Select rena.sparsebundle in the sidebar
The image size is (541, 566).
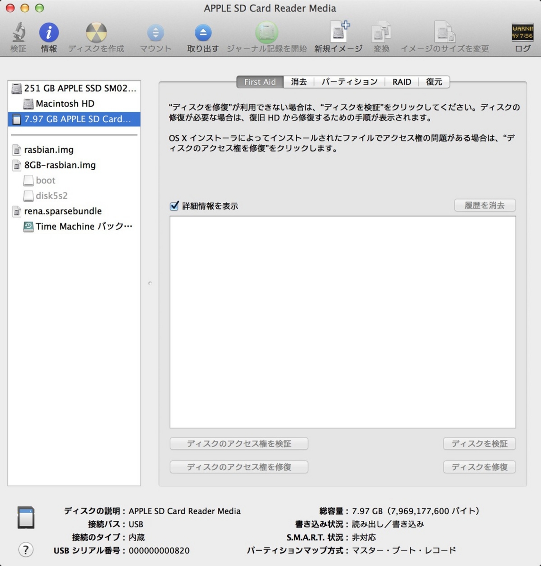coord(74,211)
